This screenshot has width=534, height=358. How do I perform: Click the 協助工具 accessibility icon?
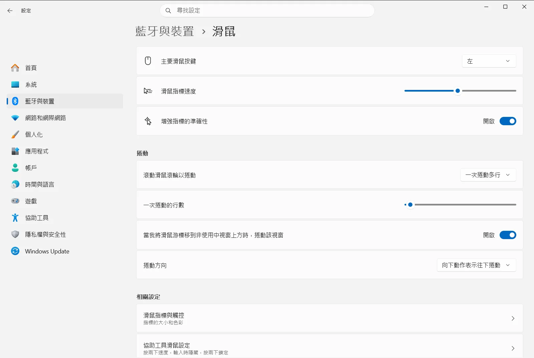tap(15, 218)
